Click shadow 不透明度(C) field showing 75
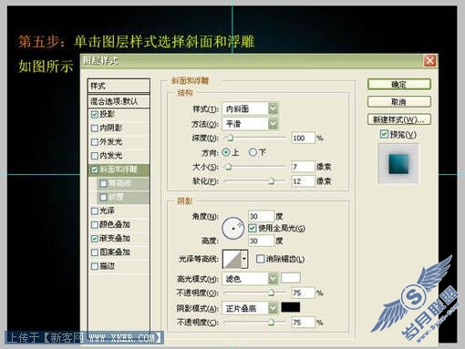 [303, 323]
